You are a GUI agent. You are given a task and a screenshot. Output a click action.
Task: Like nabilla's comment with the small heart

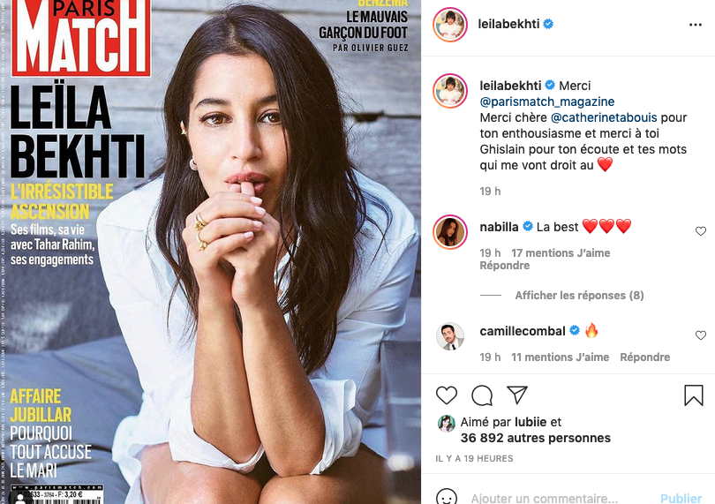pos(701,231)
